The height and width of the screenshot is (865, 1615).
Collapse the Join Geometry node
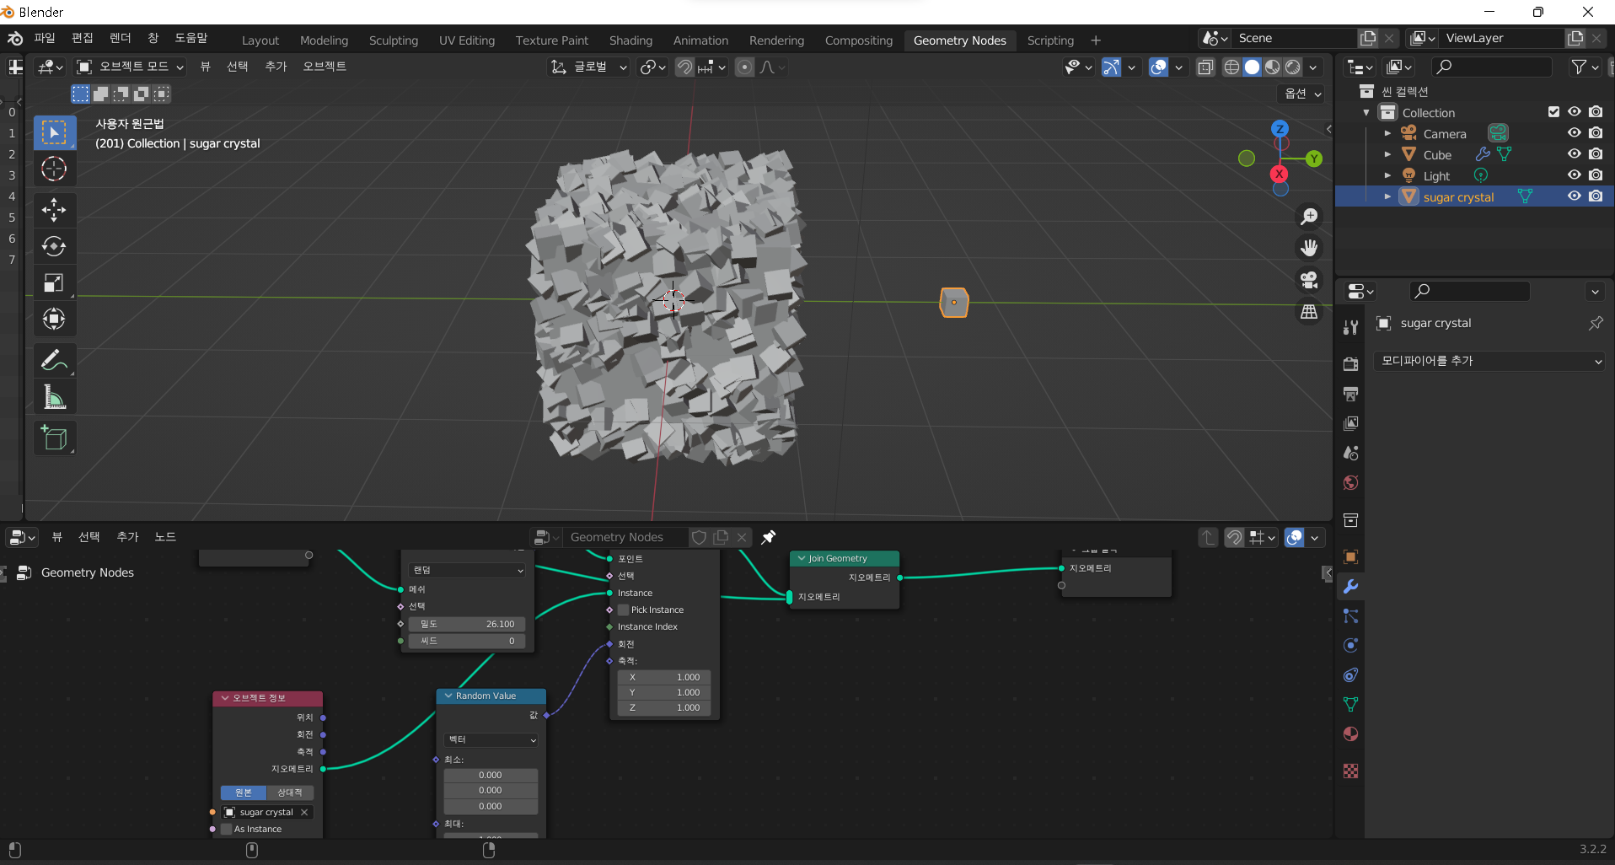(x=802, y=558)
